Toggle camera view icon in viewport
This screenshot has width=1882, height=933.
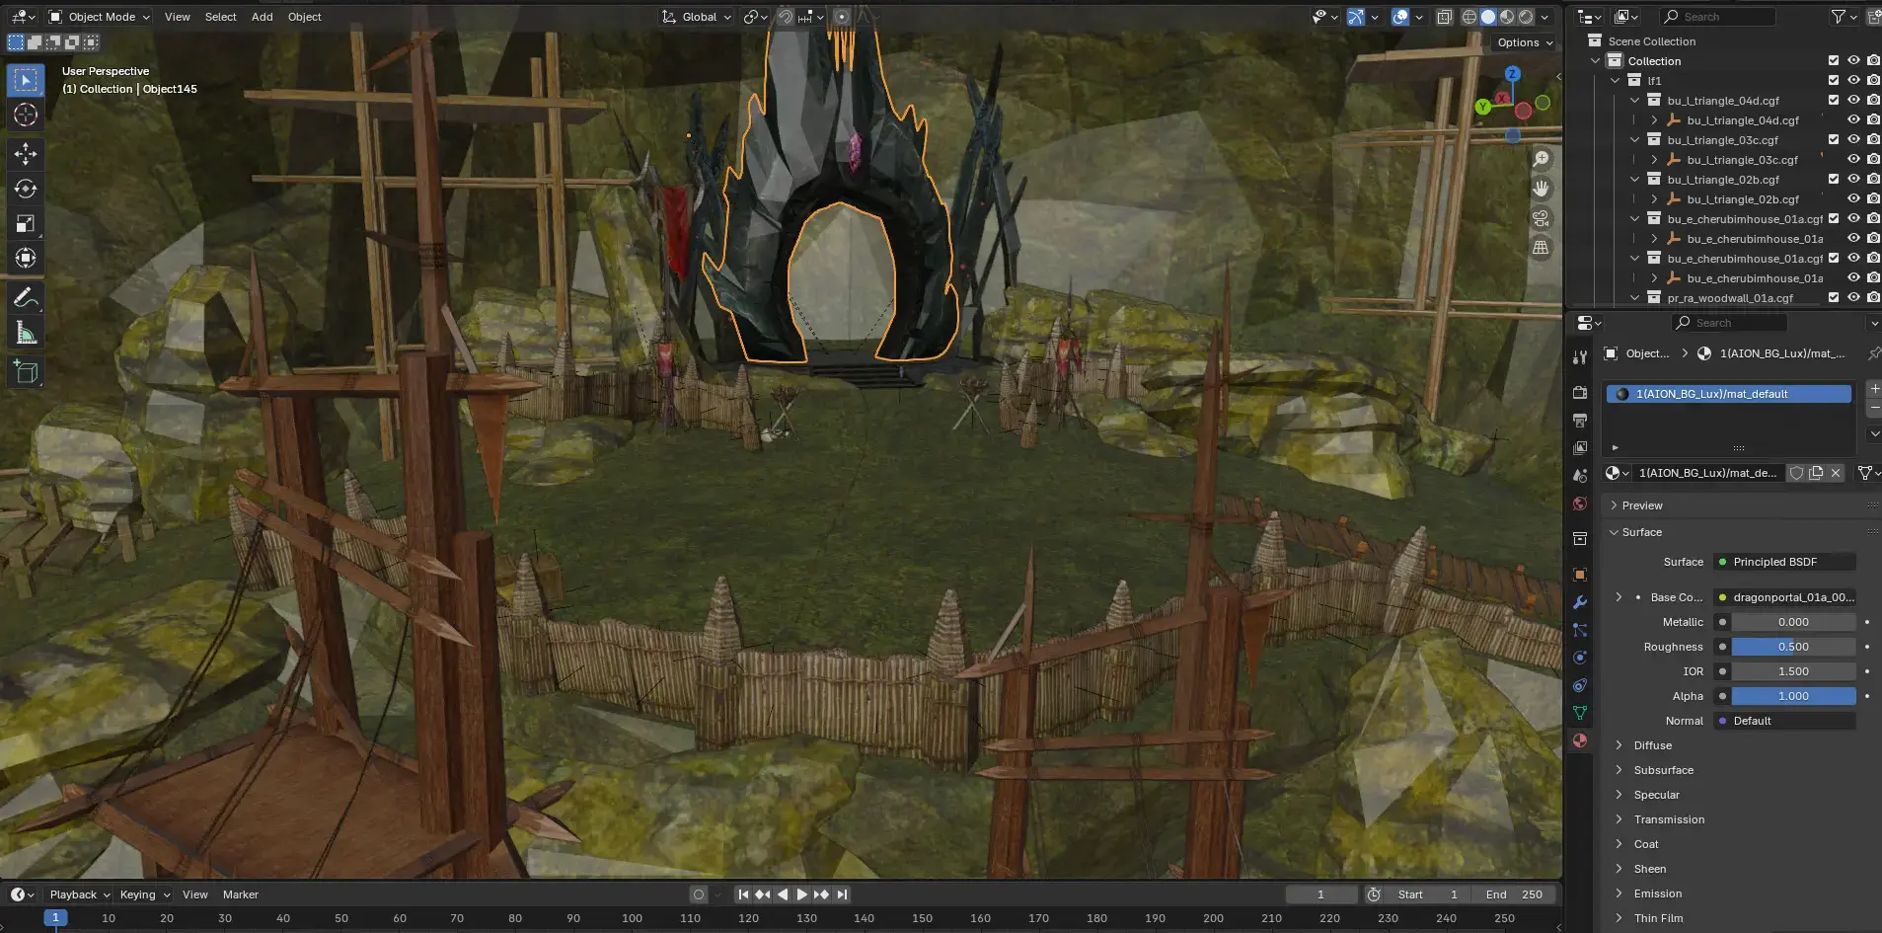(x=1542, y=218)
